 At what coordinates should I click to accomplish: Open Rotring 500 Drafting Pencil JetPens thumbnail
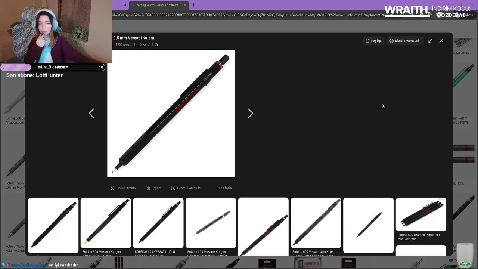click(421, 214)
